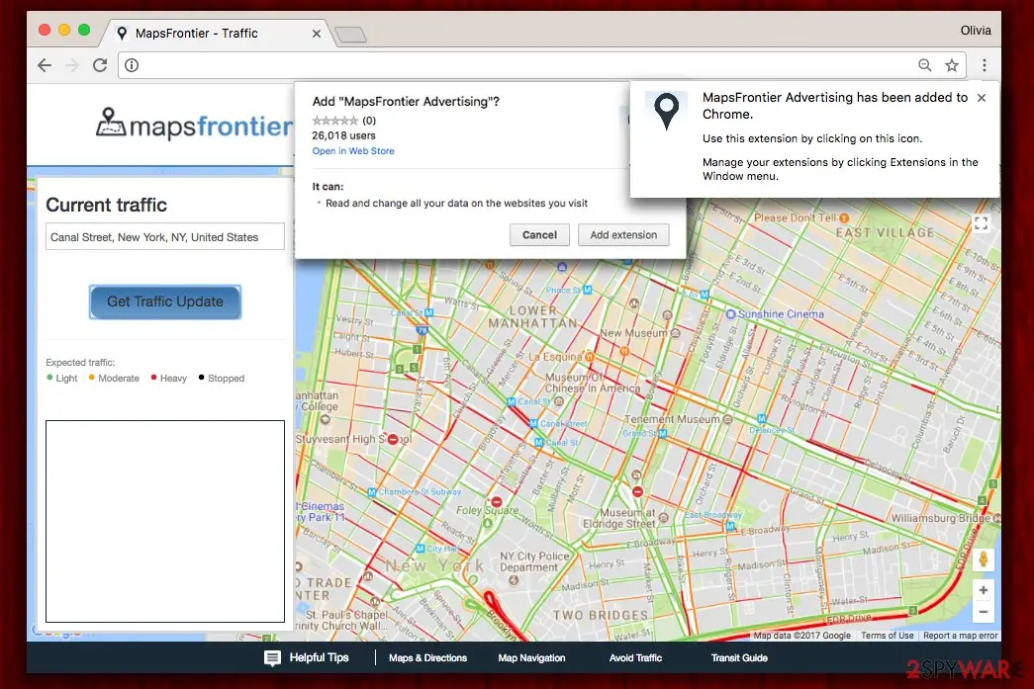Click the Please Don't Tell marker
Image resolution: width=1034 pixels, height=689 pixels.
pyautogui.click(x=844, y=218)
